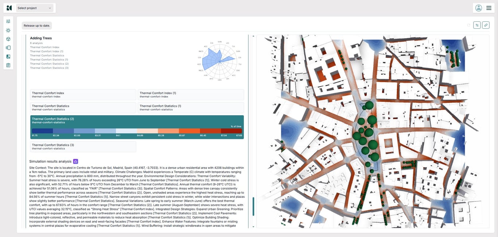498x237 pixels.
Task: Select the Thermal Comfort Statistics (3) card
Action: pos(83,146)
